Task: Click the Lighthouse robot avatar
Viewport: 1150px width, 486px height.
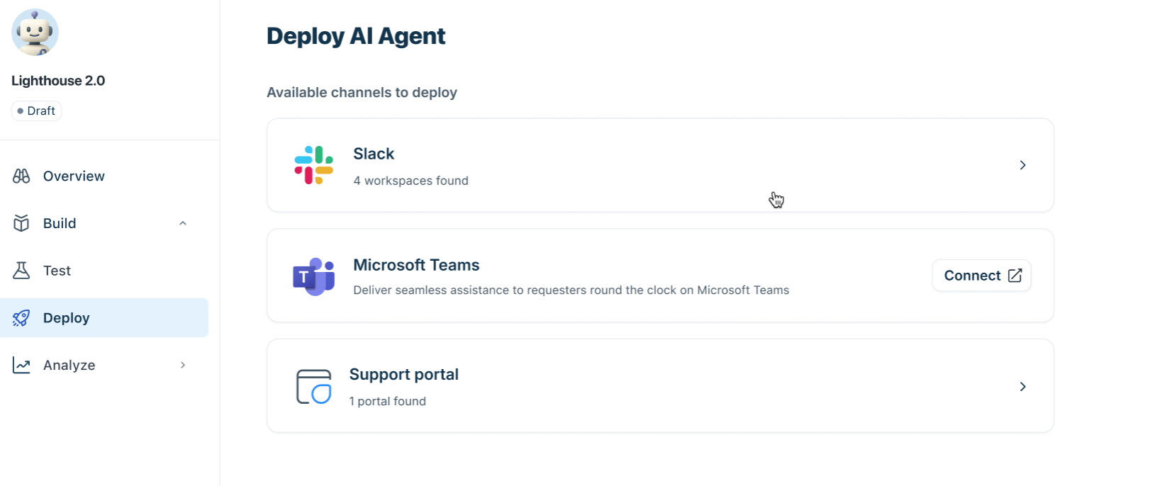Action: [35, 33]
